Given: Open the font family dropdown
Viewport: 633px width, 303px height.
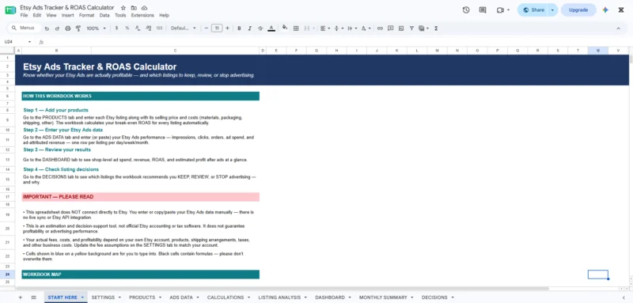Looking at the screenshot, I should click(184, 28).
